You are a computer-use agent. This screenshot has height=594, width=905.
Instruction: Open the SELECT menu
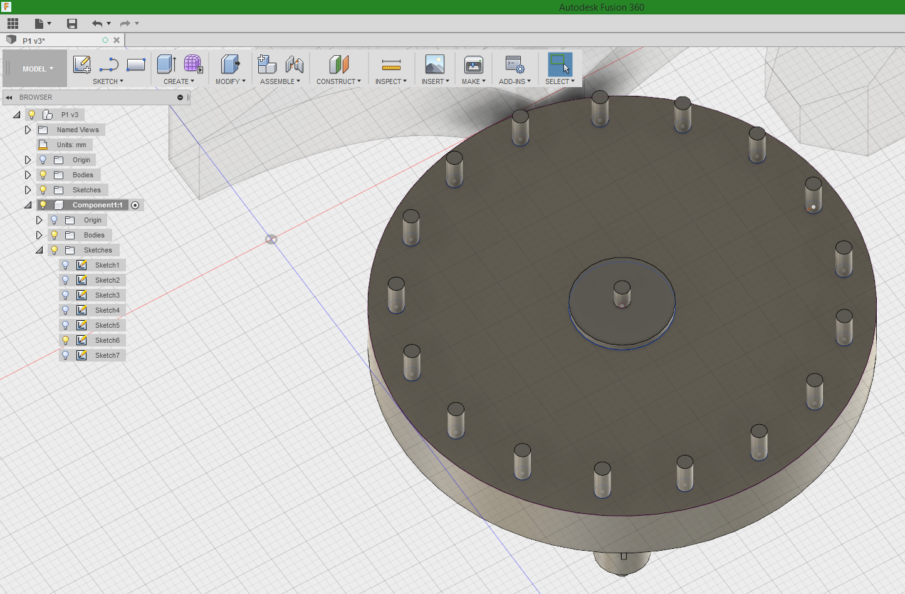[560, 81]
